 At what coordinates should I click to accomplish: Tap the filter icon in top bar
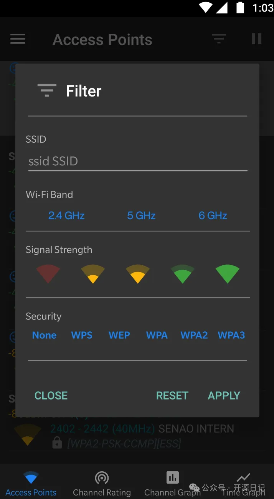tap(219, 39)
